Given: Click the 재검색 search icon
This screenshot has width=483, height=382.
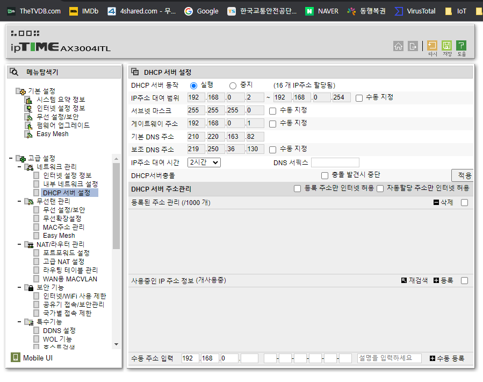Looking at the screenshot, I should point(404,280).
